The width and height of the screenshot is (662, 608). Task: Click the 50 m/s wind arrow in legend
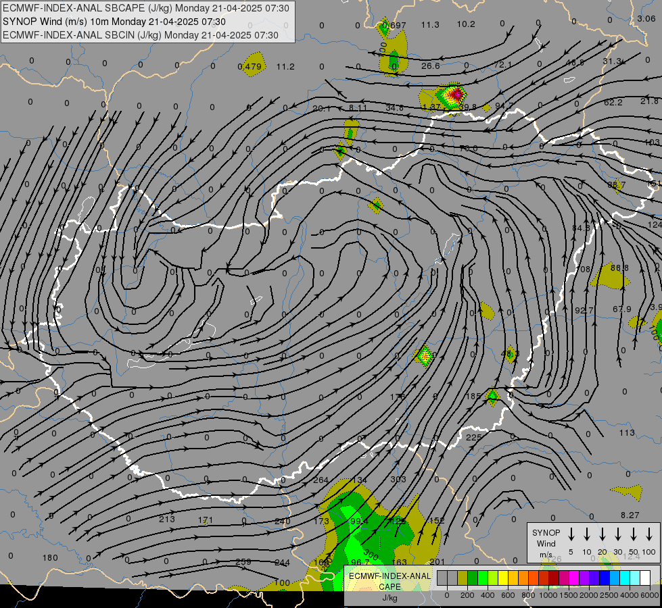(634, 534)
